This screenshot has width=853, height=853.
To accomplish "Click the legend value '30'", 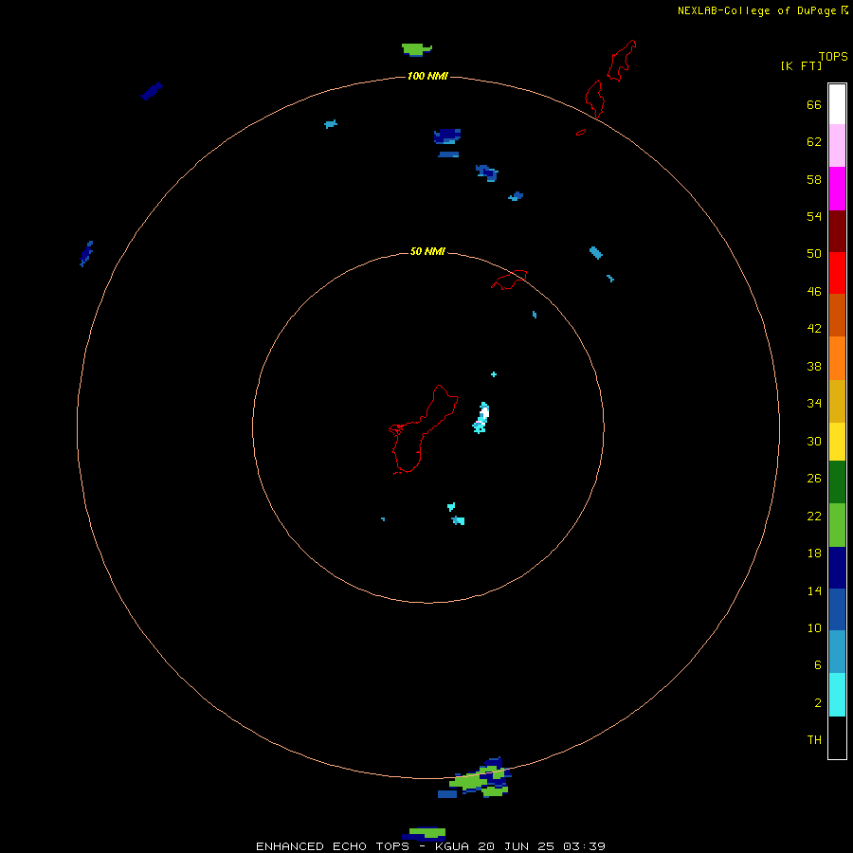I will pos(814,441).
